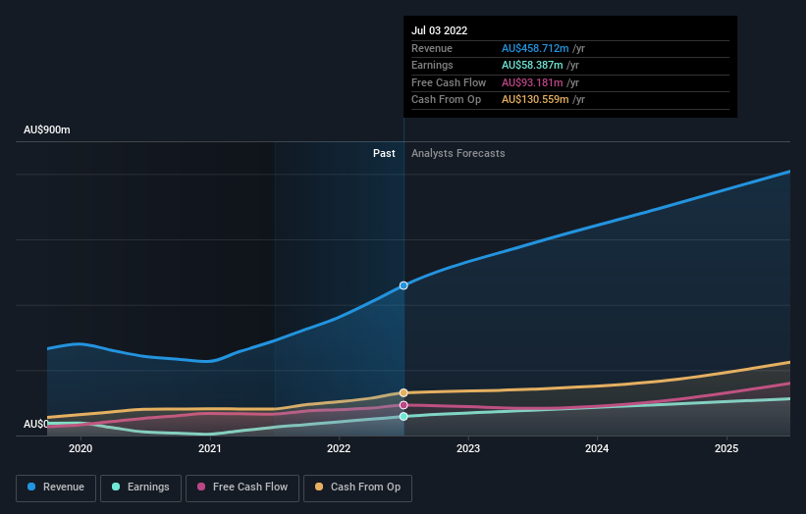Toggle the Revenue legend series
Viewport: 806px width, 514px height.
click(56, 488)
